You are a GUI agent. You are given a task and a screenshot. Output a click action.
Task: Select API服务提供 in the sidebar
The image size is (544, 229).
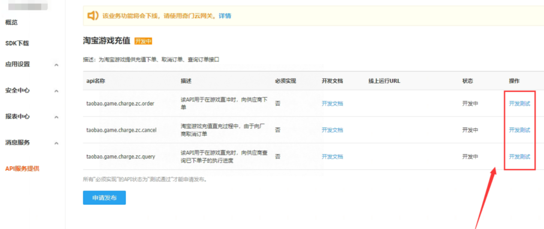pyautogui.click(x=22, y=169)
